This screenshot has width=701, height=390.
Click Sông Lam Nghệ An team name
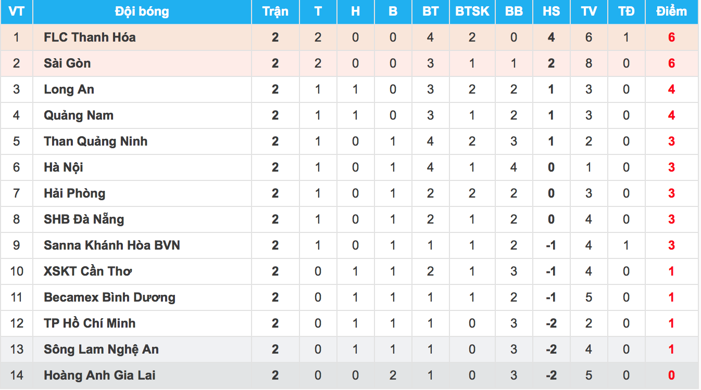point(101,349)
